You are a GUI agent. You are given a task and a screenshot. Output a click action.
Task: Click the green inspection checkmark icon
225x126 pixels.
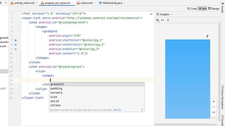click(151, 14)
